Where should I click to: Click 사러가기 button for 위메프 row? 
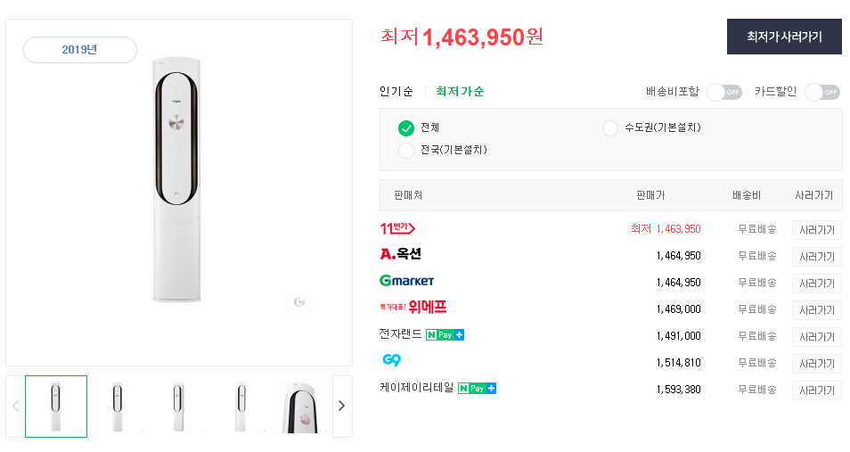click(x=817, y=310)
